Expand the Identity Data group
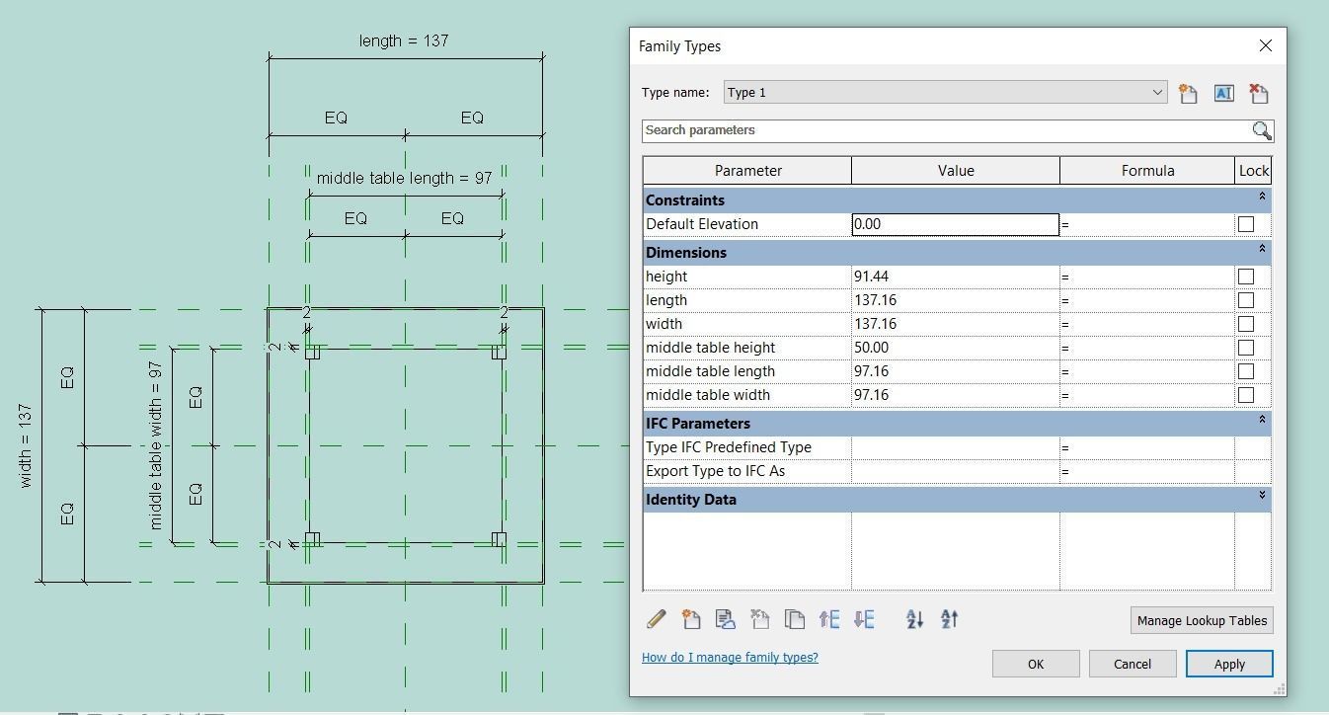 (1261, 497)
